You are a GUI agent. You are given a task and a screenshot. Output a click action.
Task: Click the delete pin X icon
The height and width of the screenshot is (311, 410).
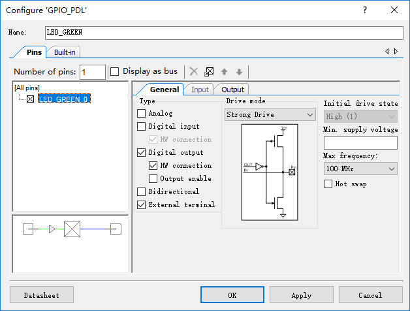pos(193,71)
